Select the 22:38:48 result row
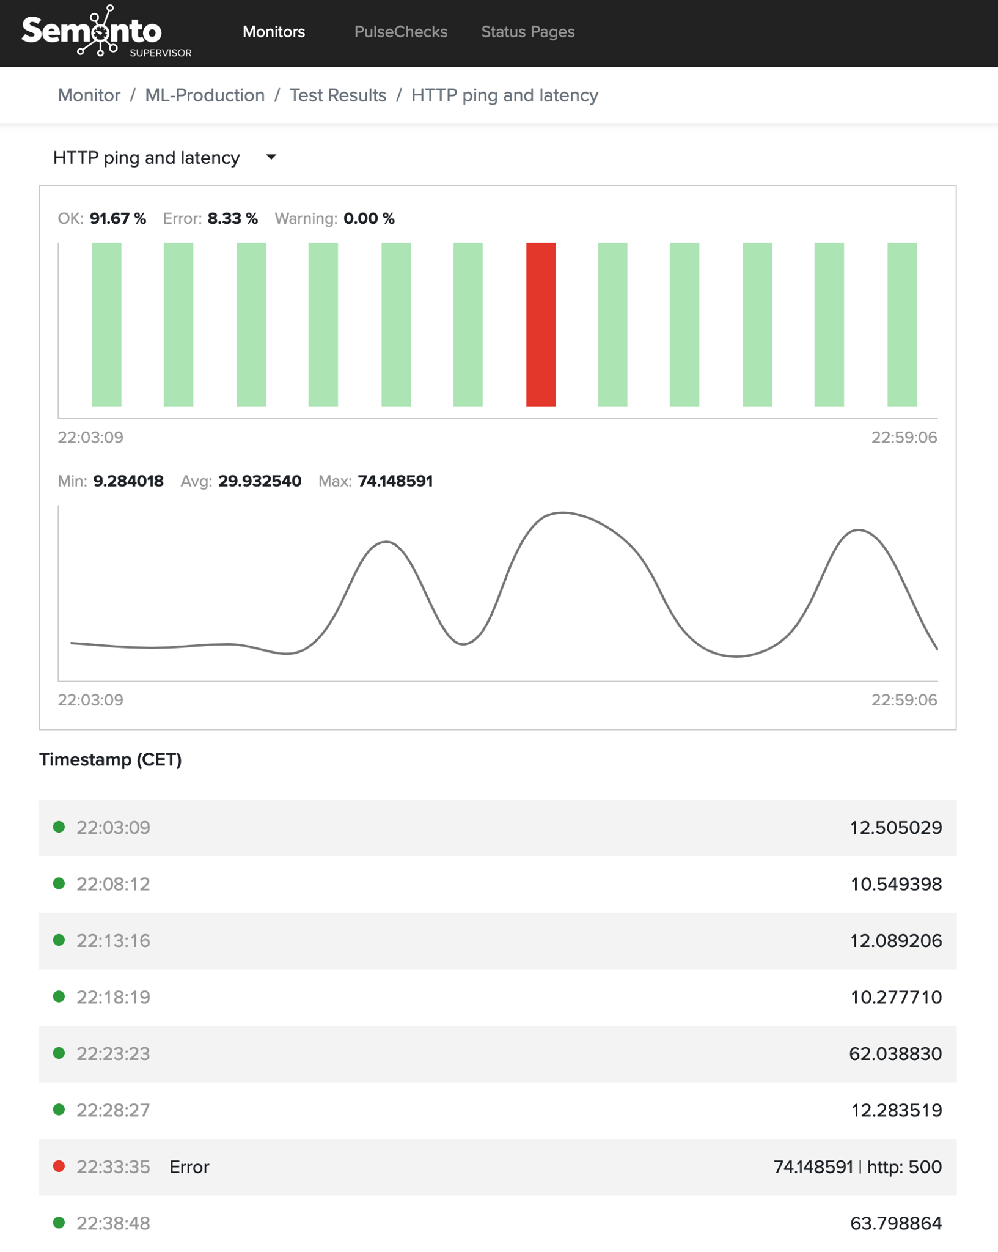Image resolution: width=998 pixels, height=1252 pixels. (x=497, y=1223)
